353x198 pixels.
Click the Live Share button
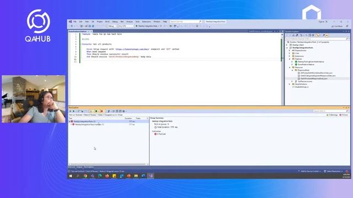click(x=337, y=26)
